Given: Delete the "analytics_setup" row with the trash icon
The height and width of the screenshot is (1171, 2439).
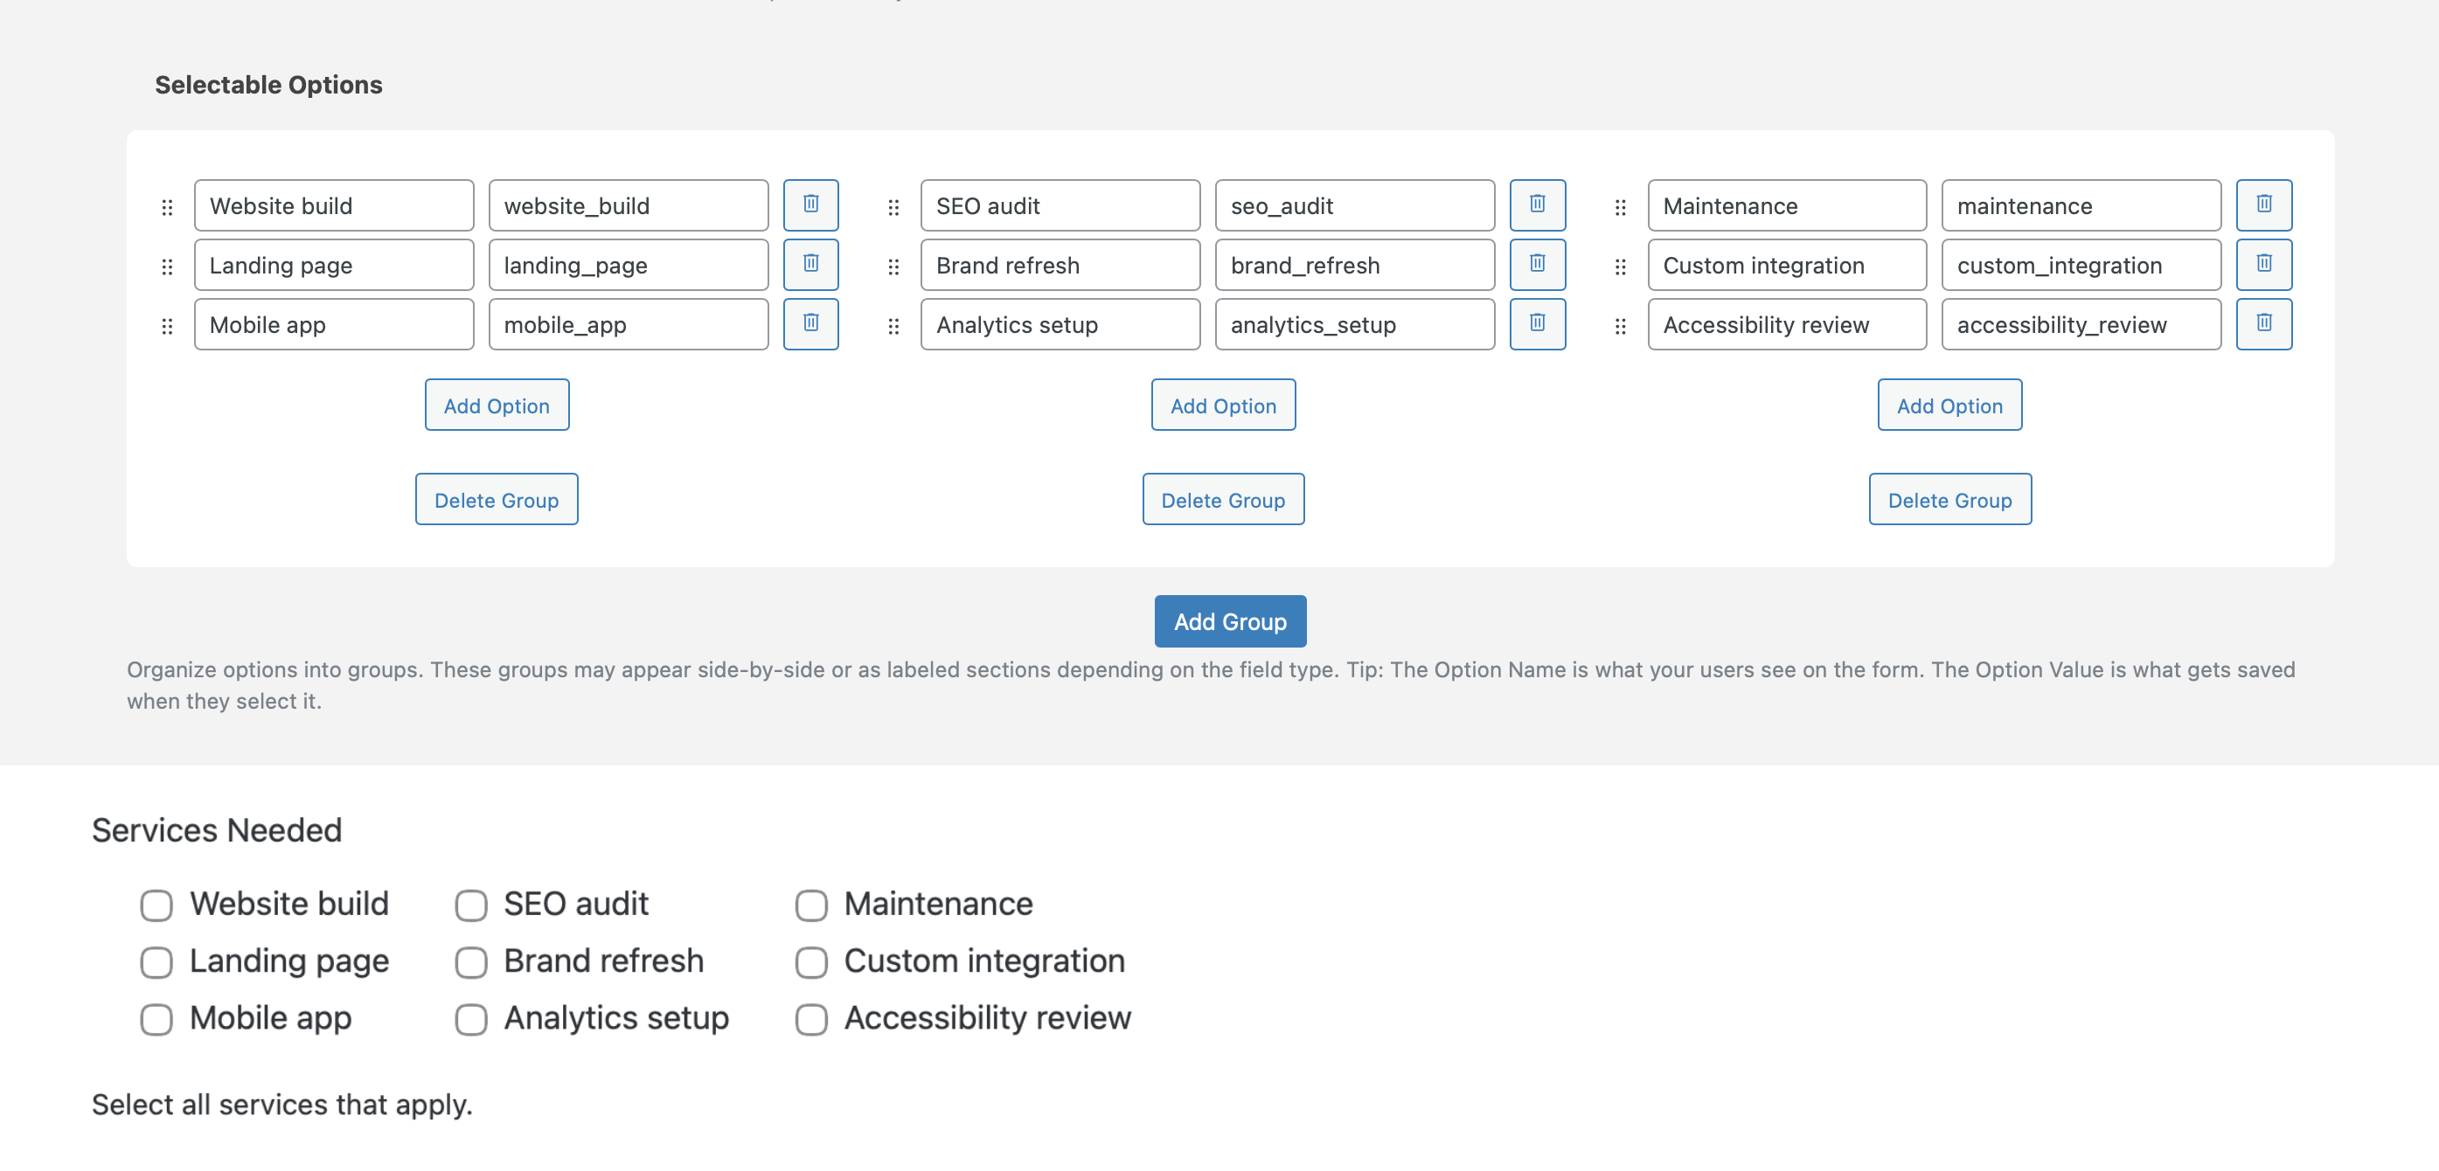Looking at the screenshot, I should (x=1538, y=323).
